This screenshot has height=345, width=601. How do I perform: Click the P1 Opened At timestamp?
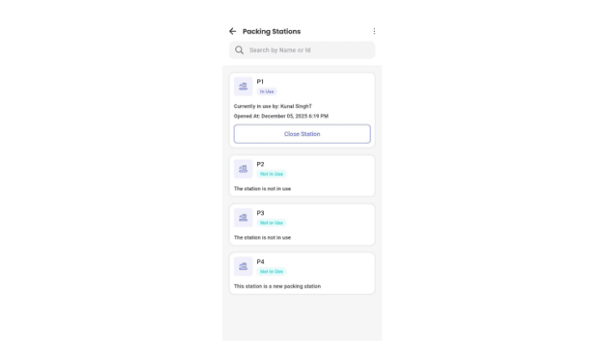281,116
